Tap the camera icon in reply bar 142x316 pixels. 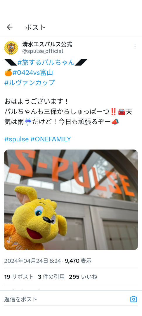(134, 299)
